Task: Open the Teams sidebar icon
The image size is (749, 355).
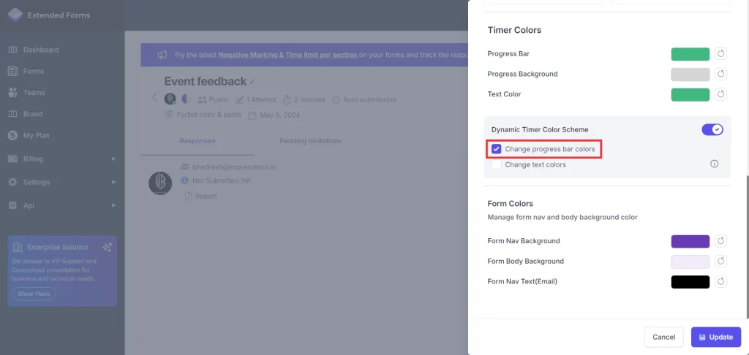Action: tap(13, 93)
